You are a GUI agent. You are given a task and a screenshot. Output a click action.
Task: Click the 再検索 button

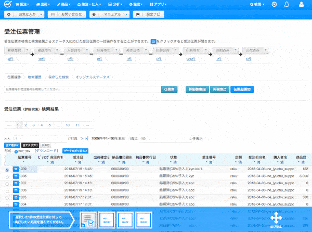pyautogui.click(x=219, y=89)
